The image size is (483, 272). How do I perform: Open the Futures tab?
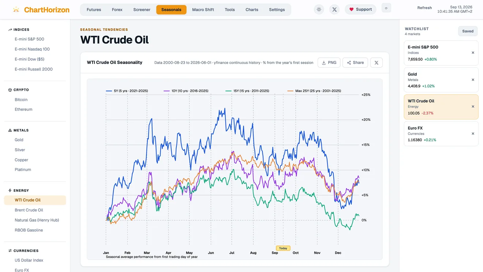94,9
